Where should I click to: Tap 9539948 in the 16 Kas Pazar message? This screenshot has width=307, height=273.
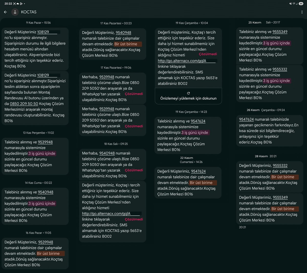tap(46, 242)
